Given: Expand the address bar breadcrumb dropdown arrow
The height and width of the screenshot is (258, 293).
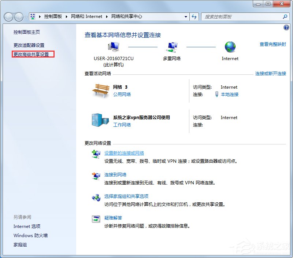Looking at the screenshot, I should coord(186,16).
